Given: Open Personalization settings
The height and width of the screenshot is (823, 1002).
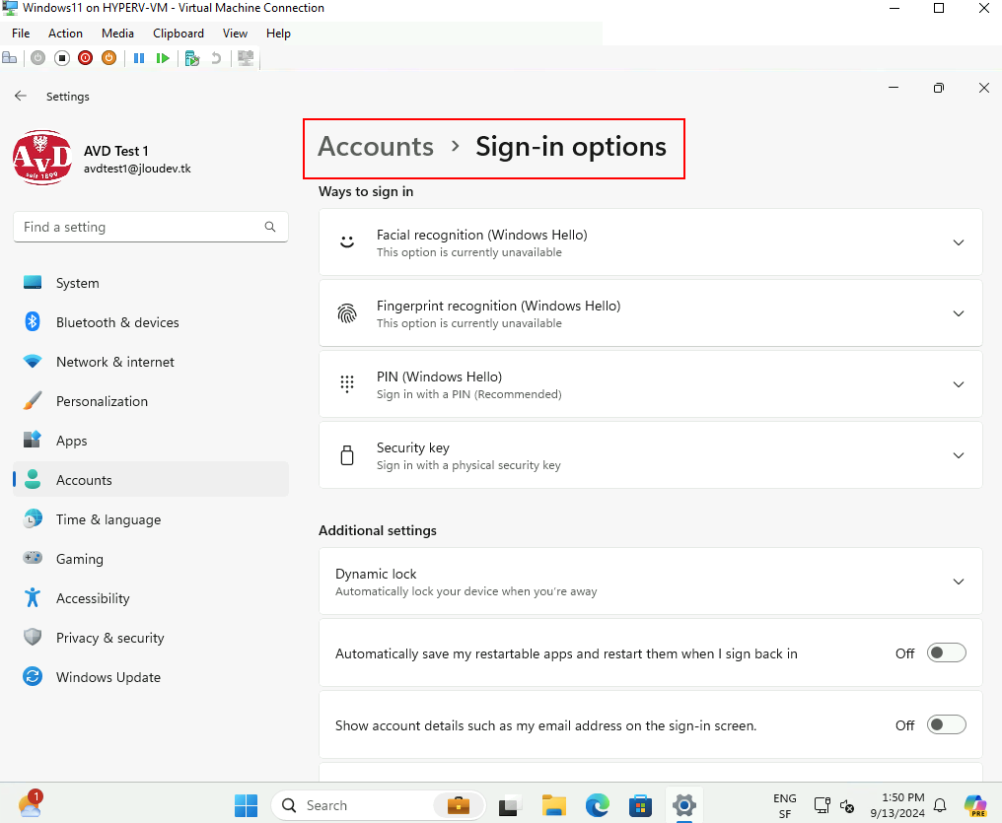Looking at the screenshot, I should pyautogui.click(x=151, y=401).
